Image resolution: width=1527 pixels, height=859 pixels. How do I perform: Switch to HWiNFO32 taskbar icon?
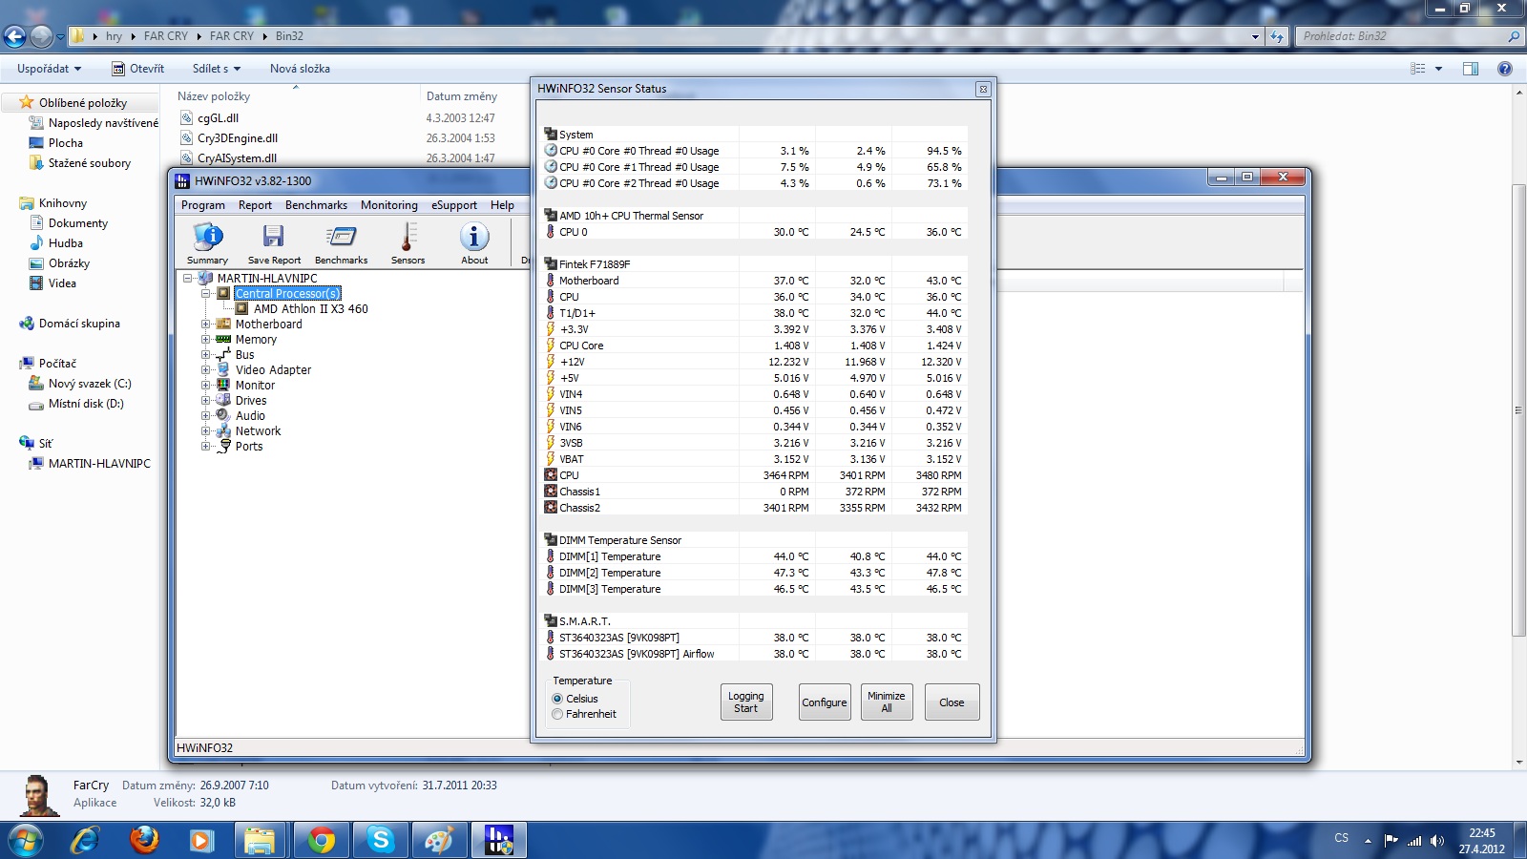(498, 840)
